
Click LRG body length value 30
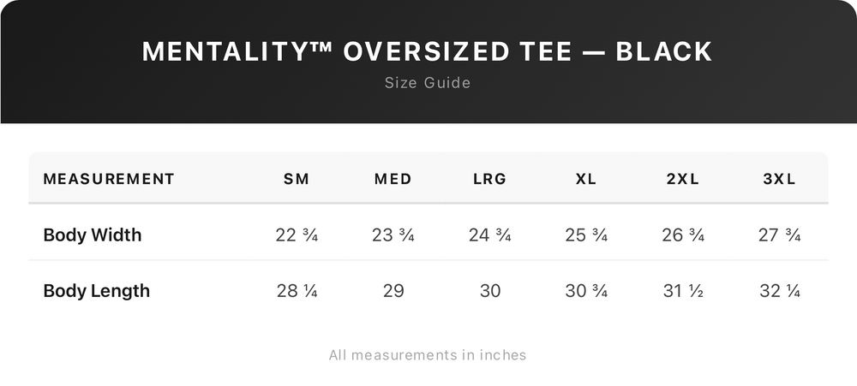point(490,291)
